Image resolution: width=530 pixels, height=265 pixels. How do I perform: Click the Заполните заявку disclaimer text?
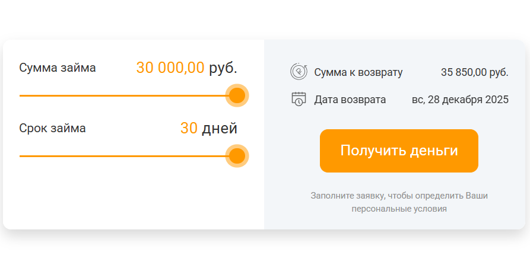coord(399,202)
